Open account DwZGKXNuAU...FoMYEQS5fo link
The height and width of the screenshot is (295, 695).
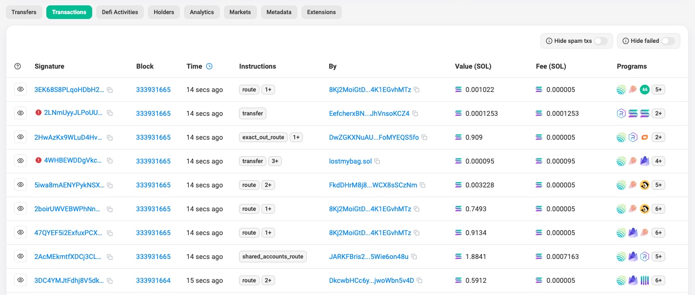[374, 137]
